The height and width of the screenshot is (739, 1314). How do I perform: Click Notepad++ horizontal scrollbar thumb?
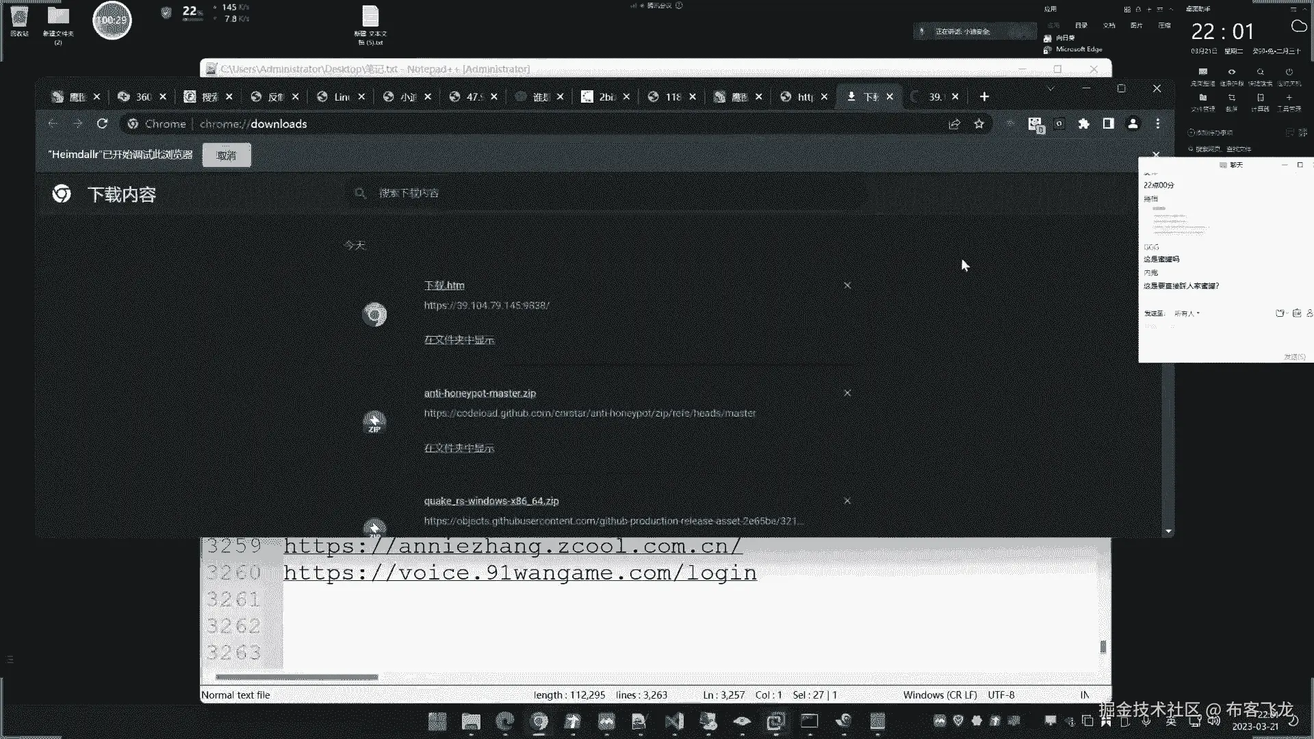pos(296,677)
